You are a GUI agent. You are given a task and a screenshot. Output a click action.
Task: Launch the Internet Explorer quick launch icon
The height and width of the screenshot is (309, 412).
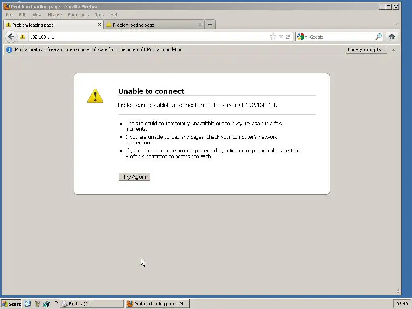28,304
